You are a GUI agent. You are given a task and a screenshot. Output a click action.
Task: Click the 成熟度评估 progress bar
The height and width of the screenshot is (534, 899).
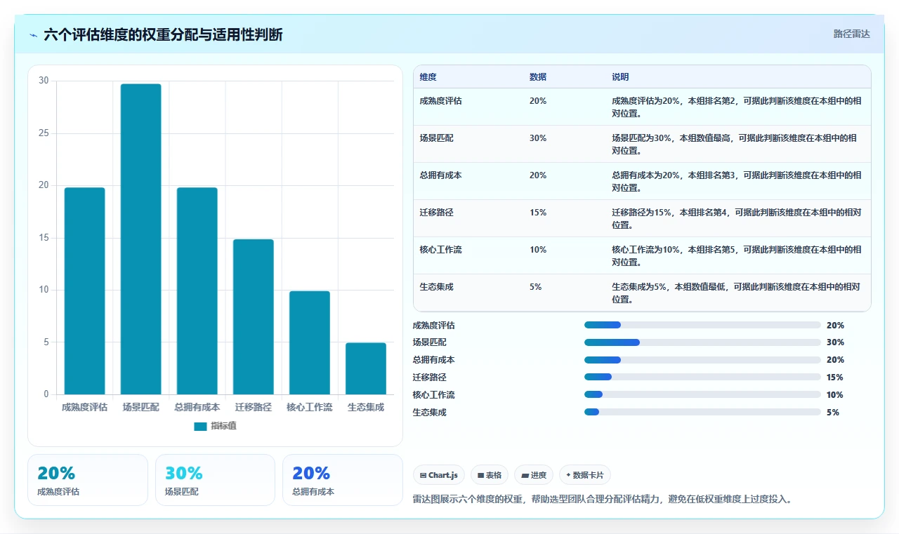click(x=702, y=325)
